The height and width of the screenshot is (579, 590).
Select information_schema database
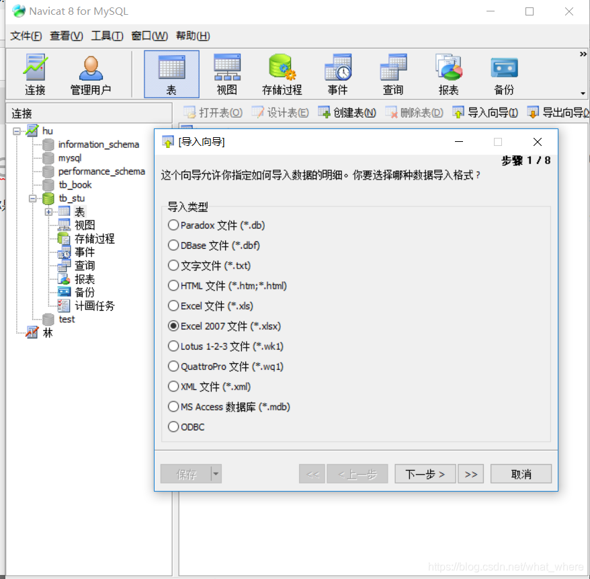click(x=99, y=145)
